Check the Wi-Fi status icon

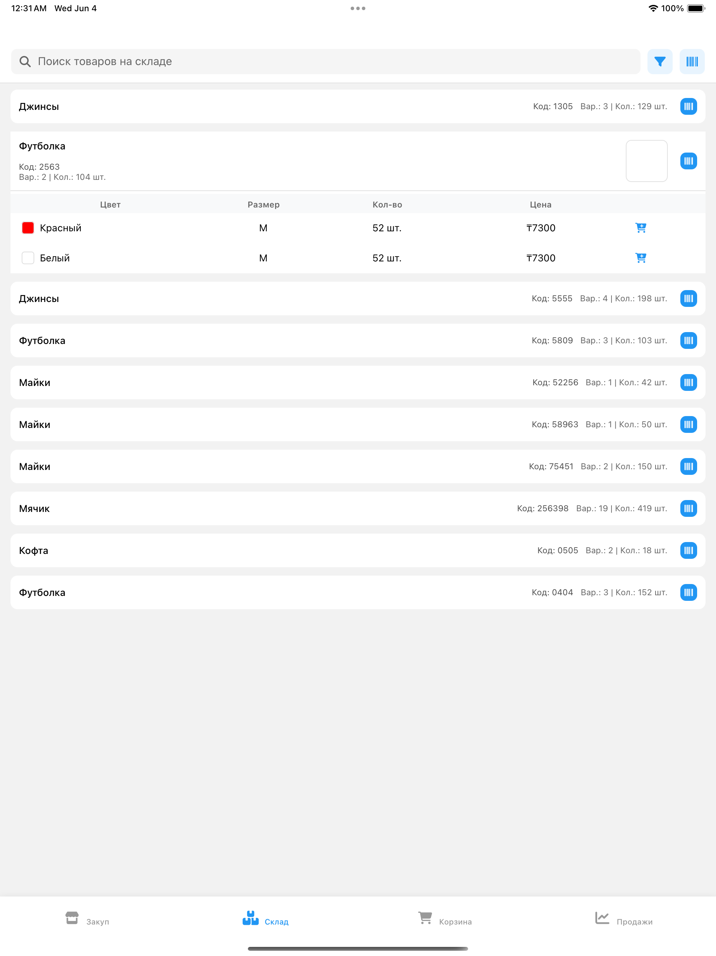pyautogui.click(x=653, y=8)
